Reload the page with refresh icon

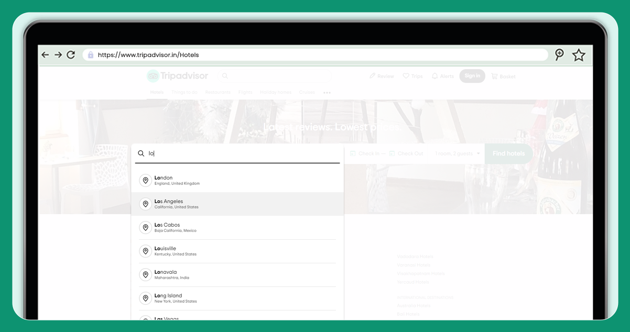(x=71, y=55)
